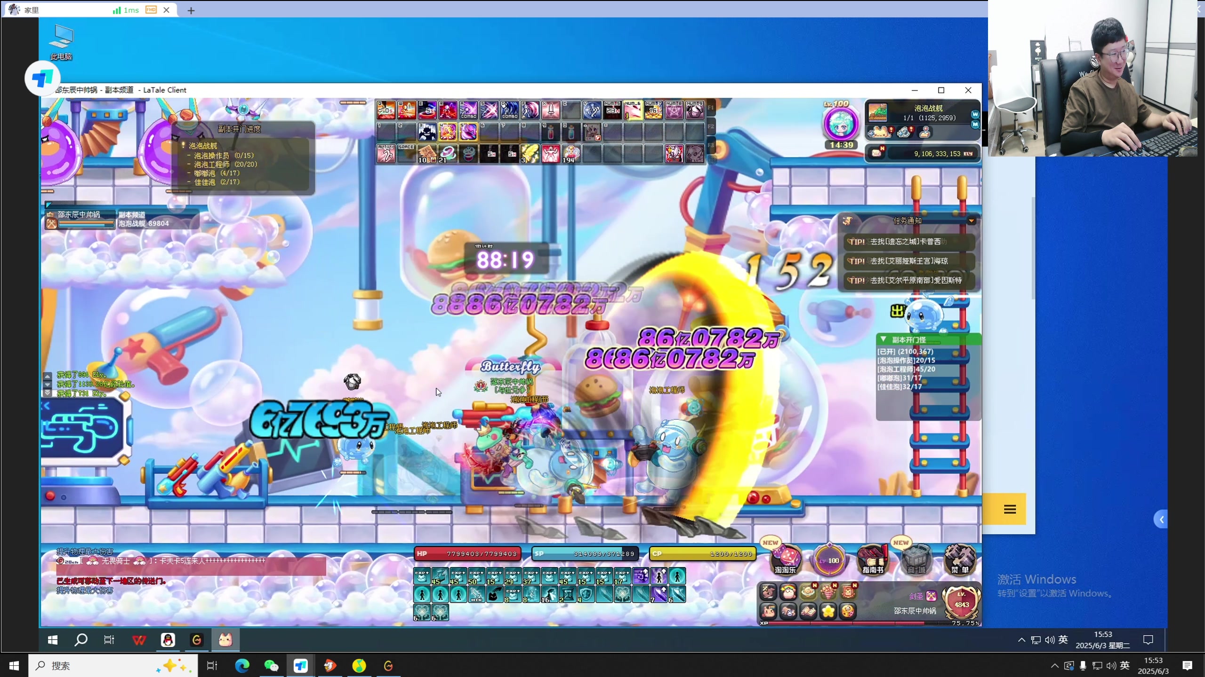This screenshot has width=1205, height=677.
Task: Use the golden feather item with count 3
Action: (530, 154)
